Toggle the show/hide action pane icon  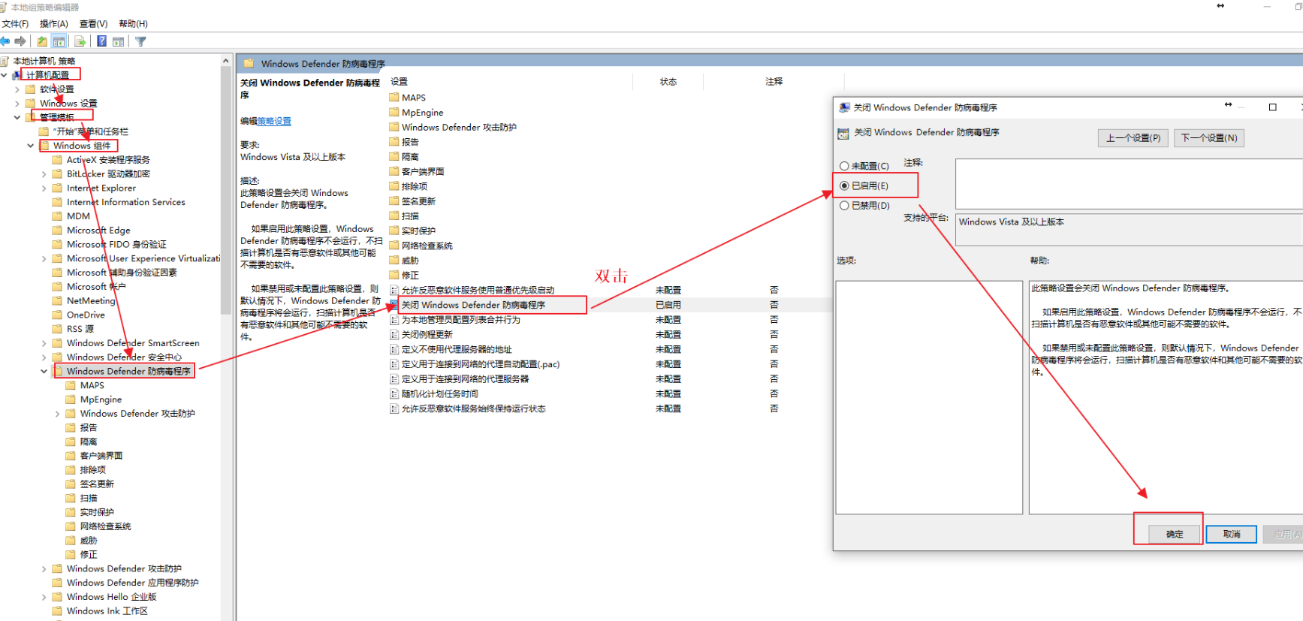pyautogui.click(x=118, y=41)
